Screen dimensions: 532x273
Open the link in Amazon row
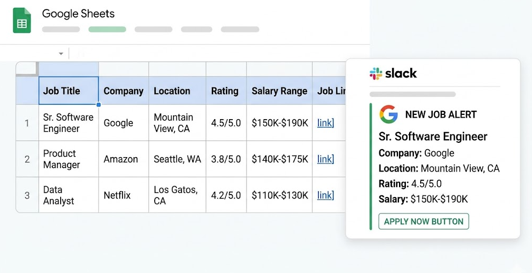(325, 159)
